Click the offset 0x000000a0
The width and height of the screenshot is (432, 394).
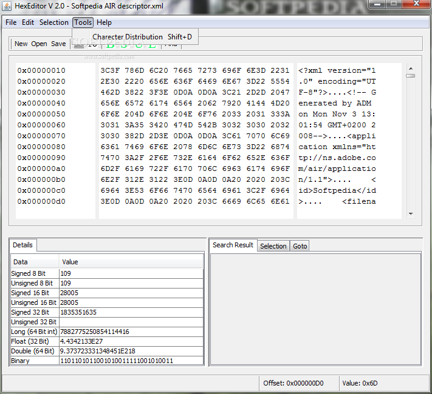pyautogui.click(x=41, y=169)
